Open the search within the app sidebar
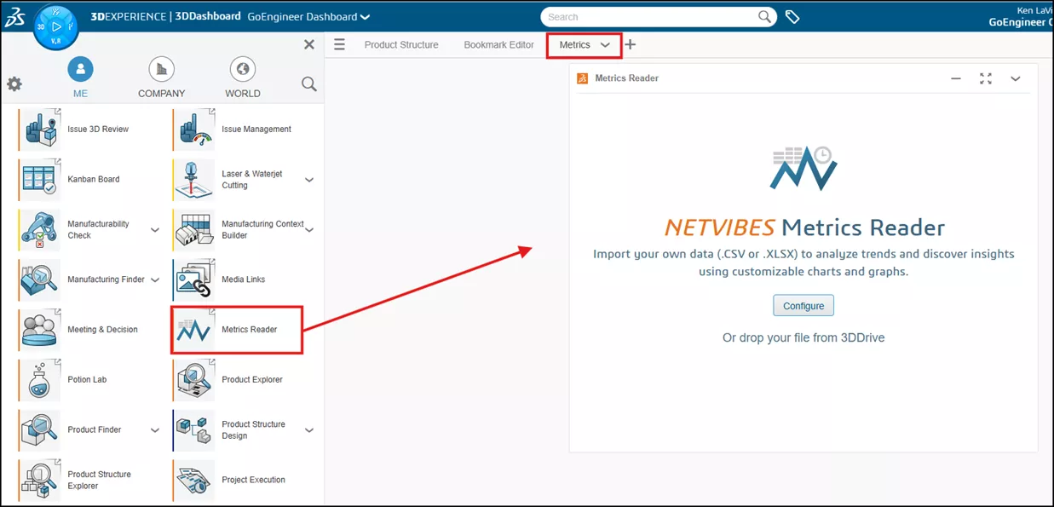Screen dimensions: 1054x507 [308, 84]
